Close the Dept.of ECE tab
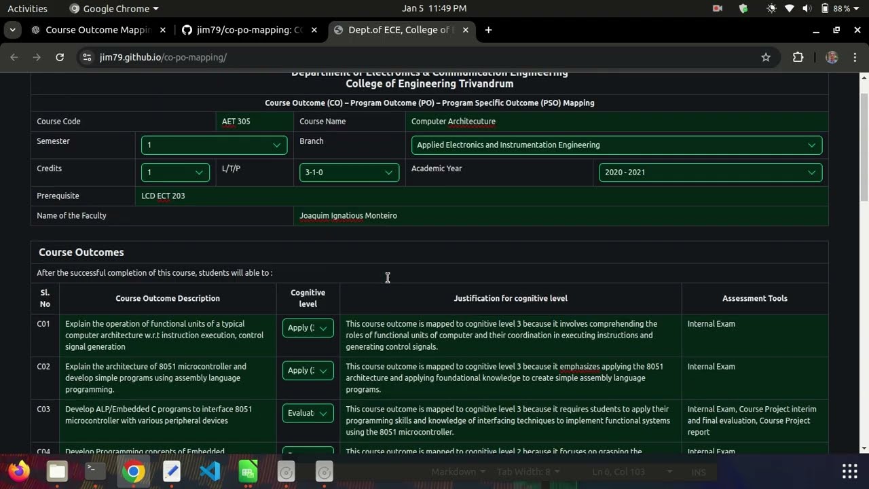 tap(466, 30)
